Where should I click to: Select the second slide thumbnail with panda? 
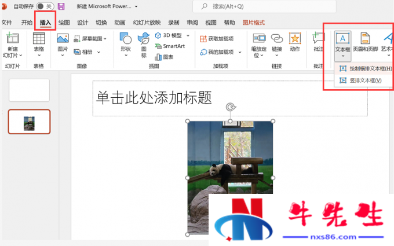[x=29, y=122]
